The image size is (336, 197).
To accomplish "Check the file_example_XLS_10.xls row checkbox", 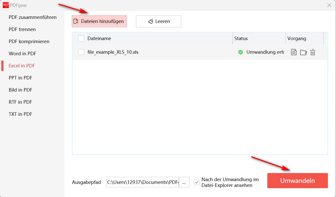I will (x=81, y=52).
